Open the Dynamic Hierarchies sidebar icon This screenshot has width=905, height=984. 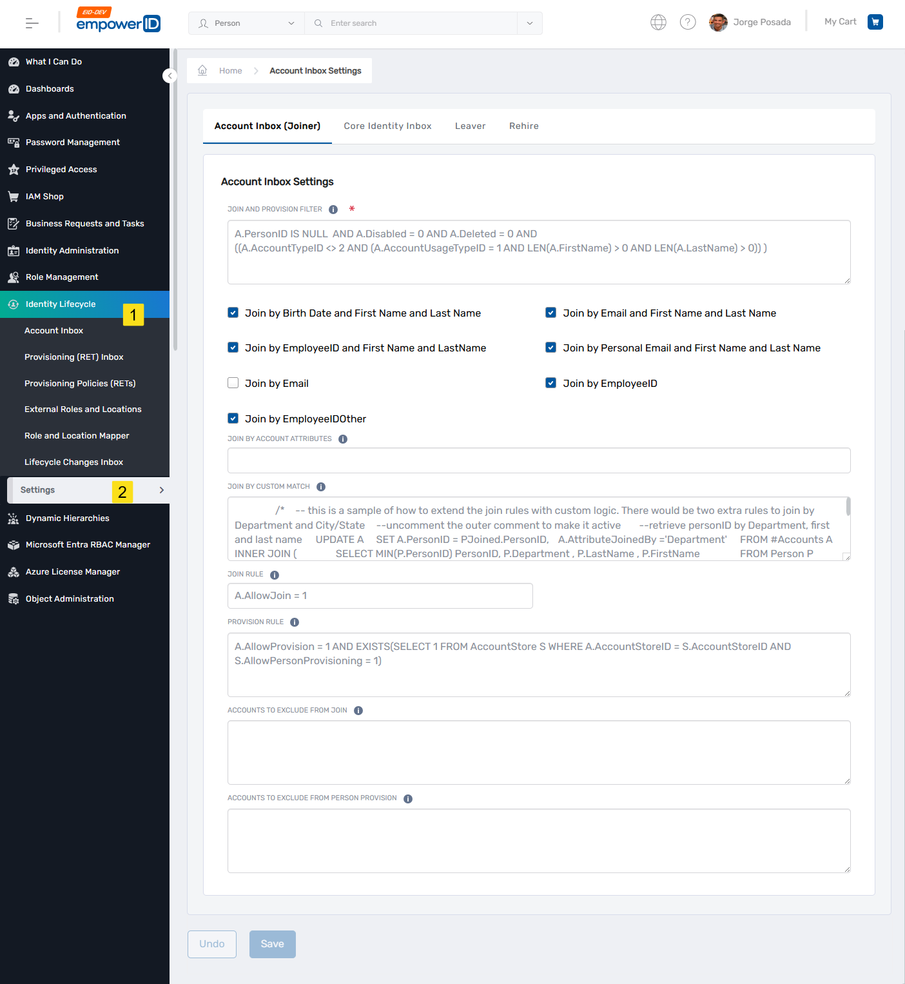pos(14,518)
